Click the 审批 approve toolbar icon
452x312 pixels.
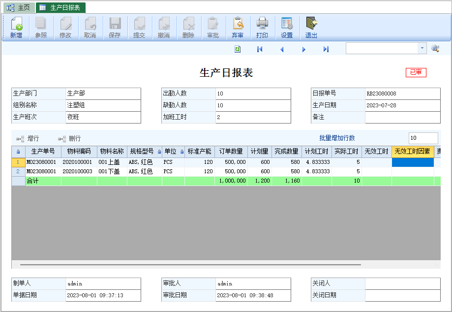(x=213, y=28)
